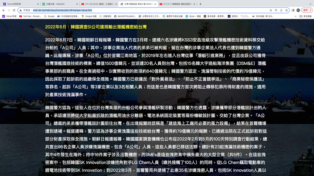Open the 深圳地圖 bookmark
The image size is (314, 176).
[x=263, y=16]
